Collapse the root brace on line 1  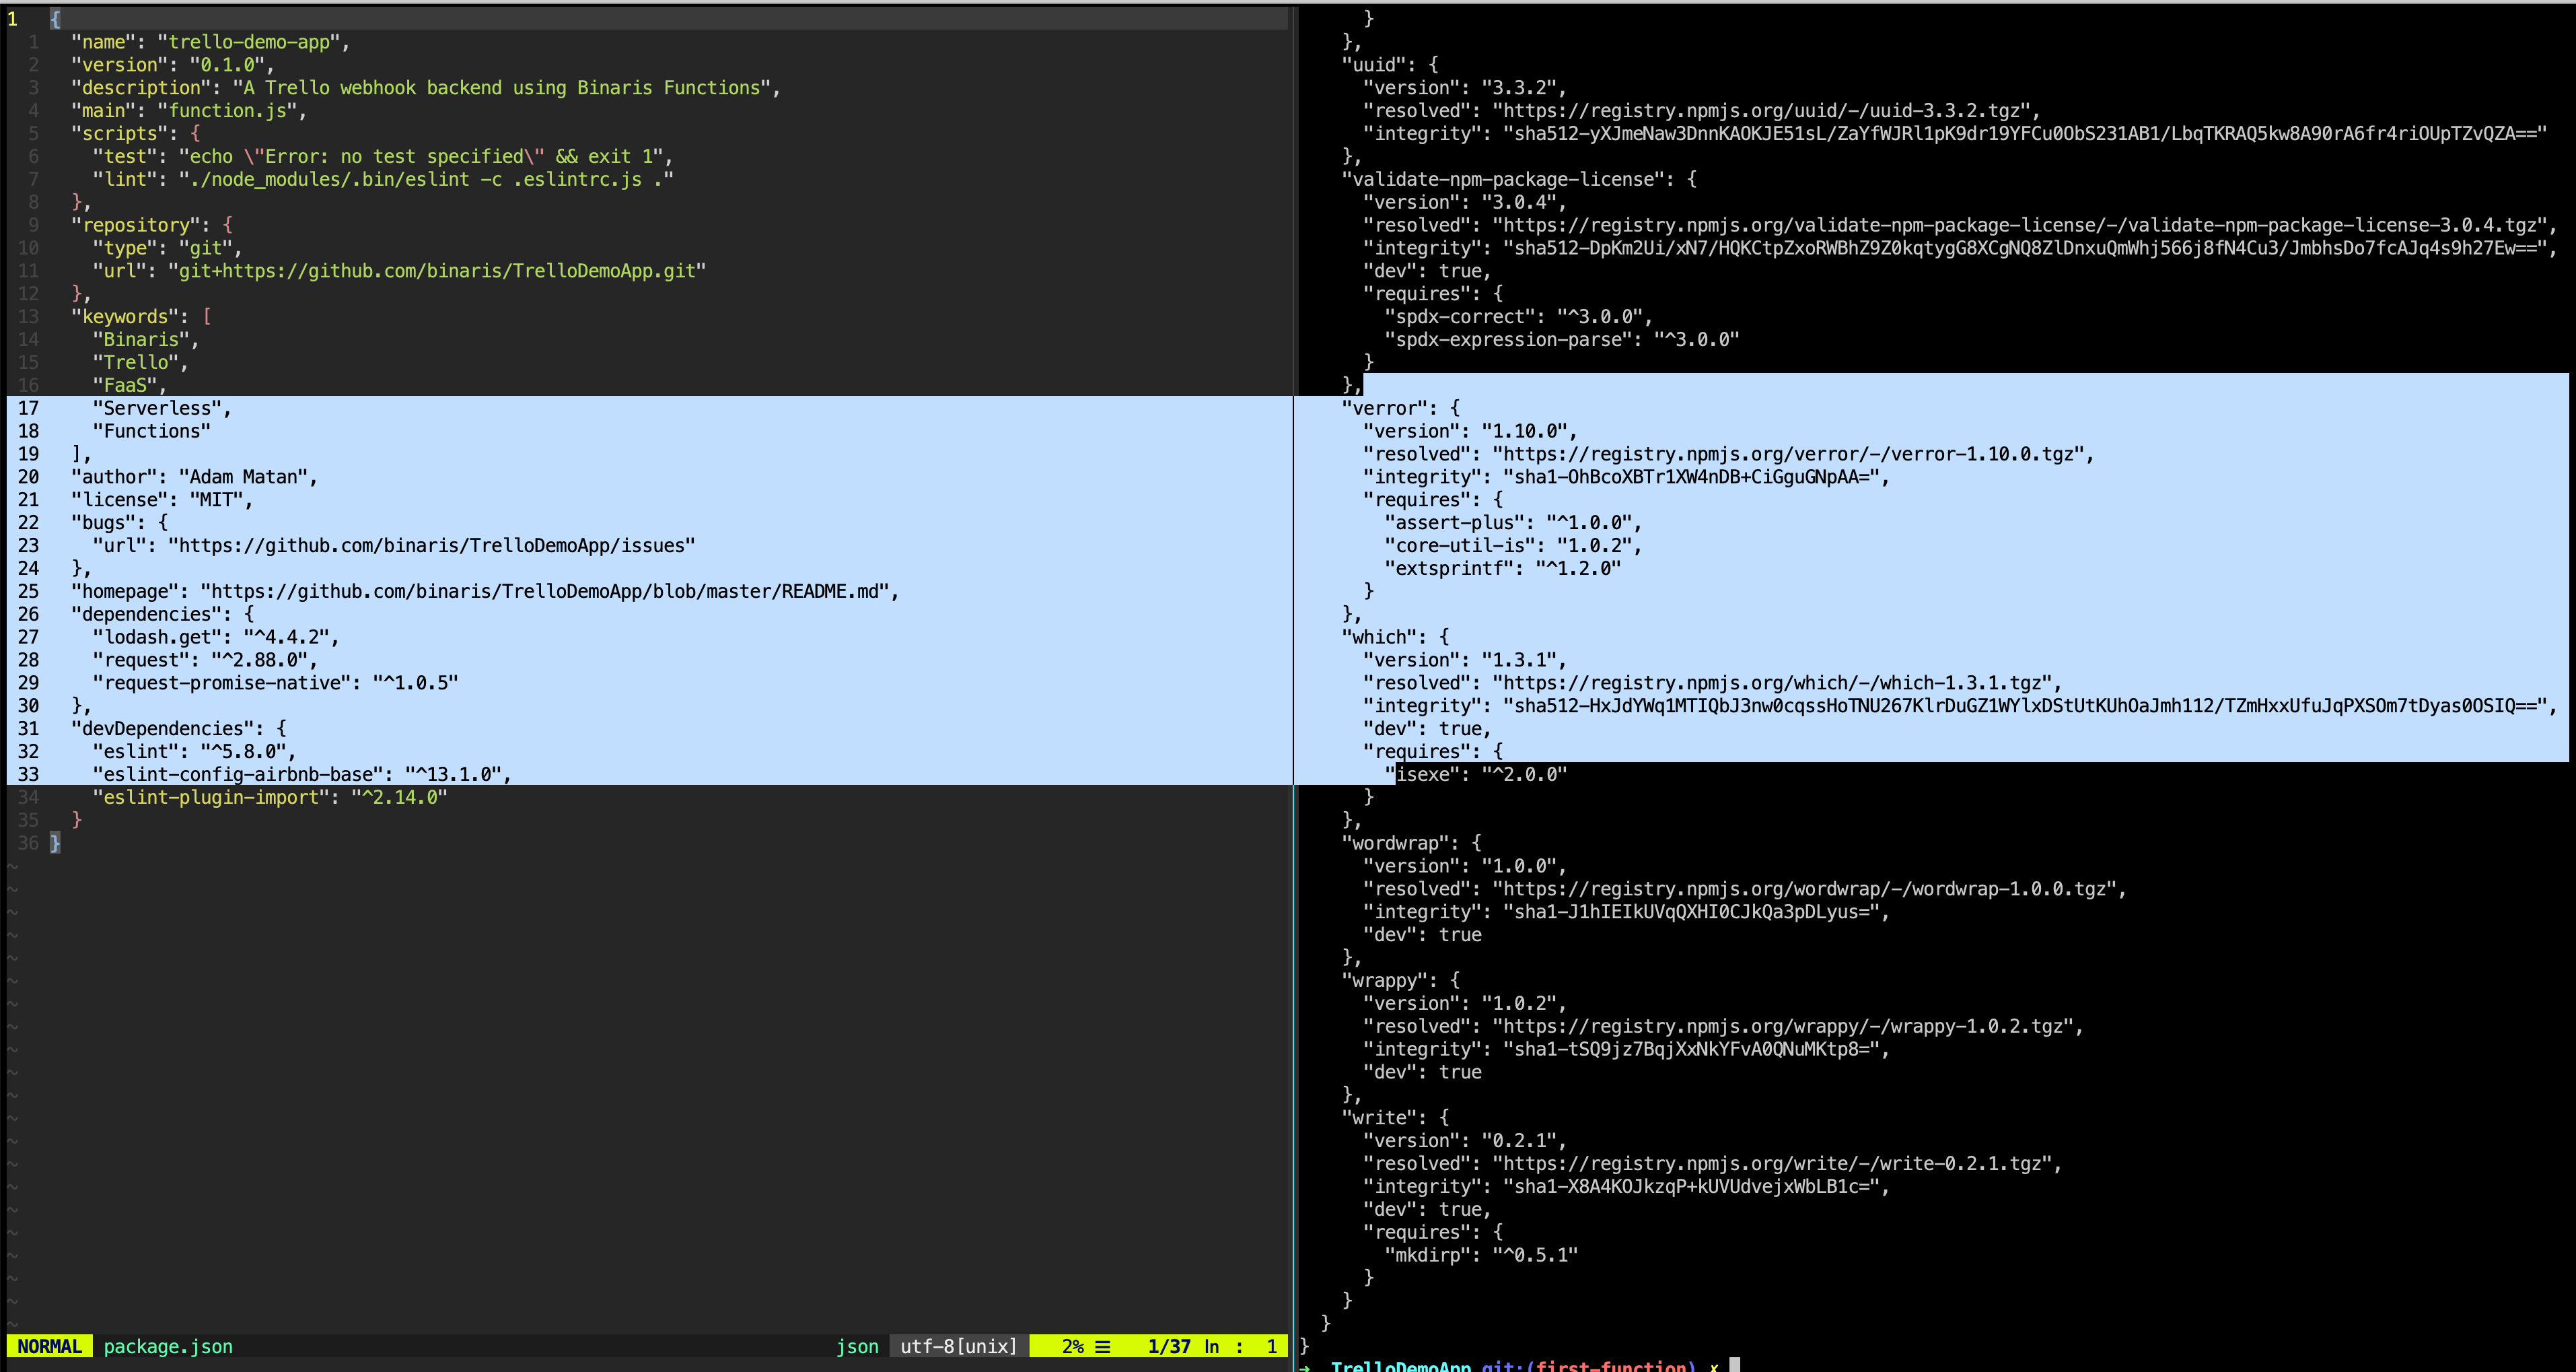point(55,18)
